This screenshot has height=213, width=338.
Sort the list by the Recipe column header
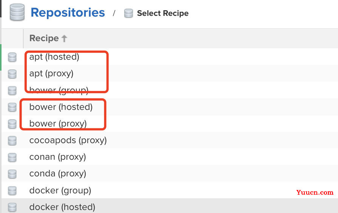[x=44, y=39]
